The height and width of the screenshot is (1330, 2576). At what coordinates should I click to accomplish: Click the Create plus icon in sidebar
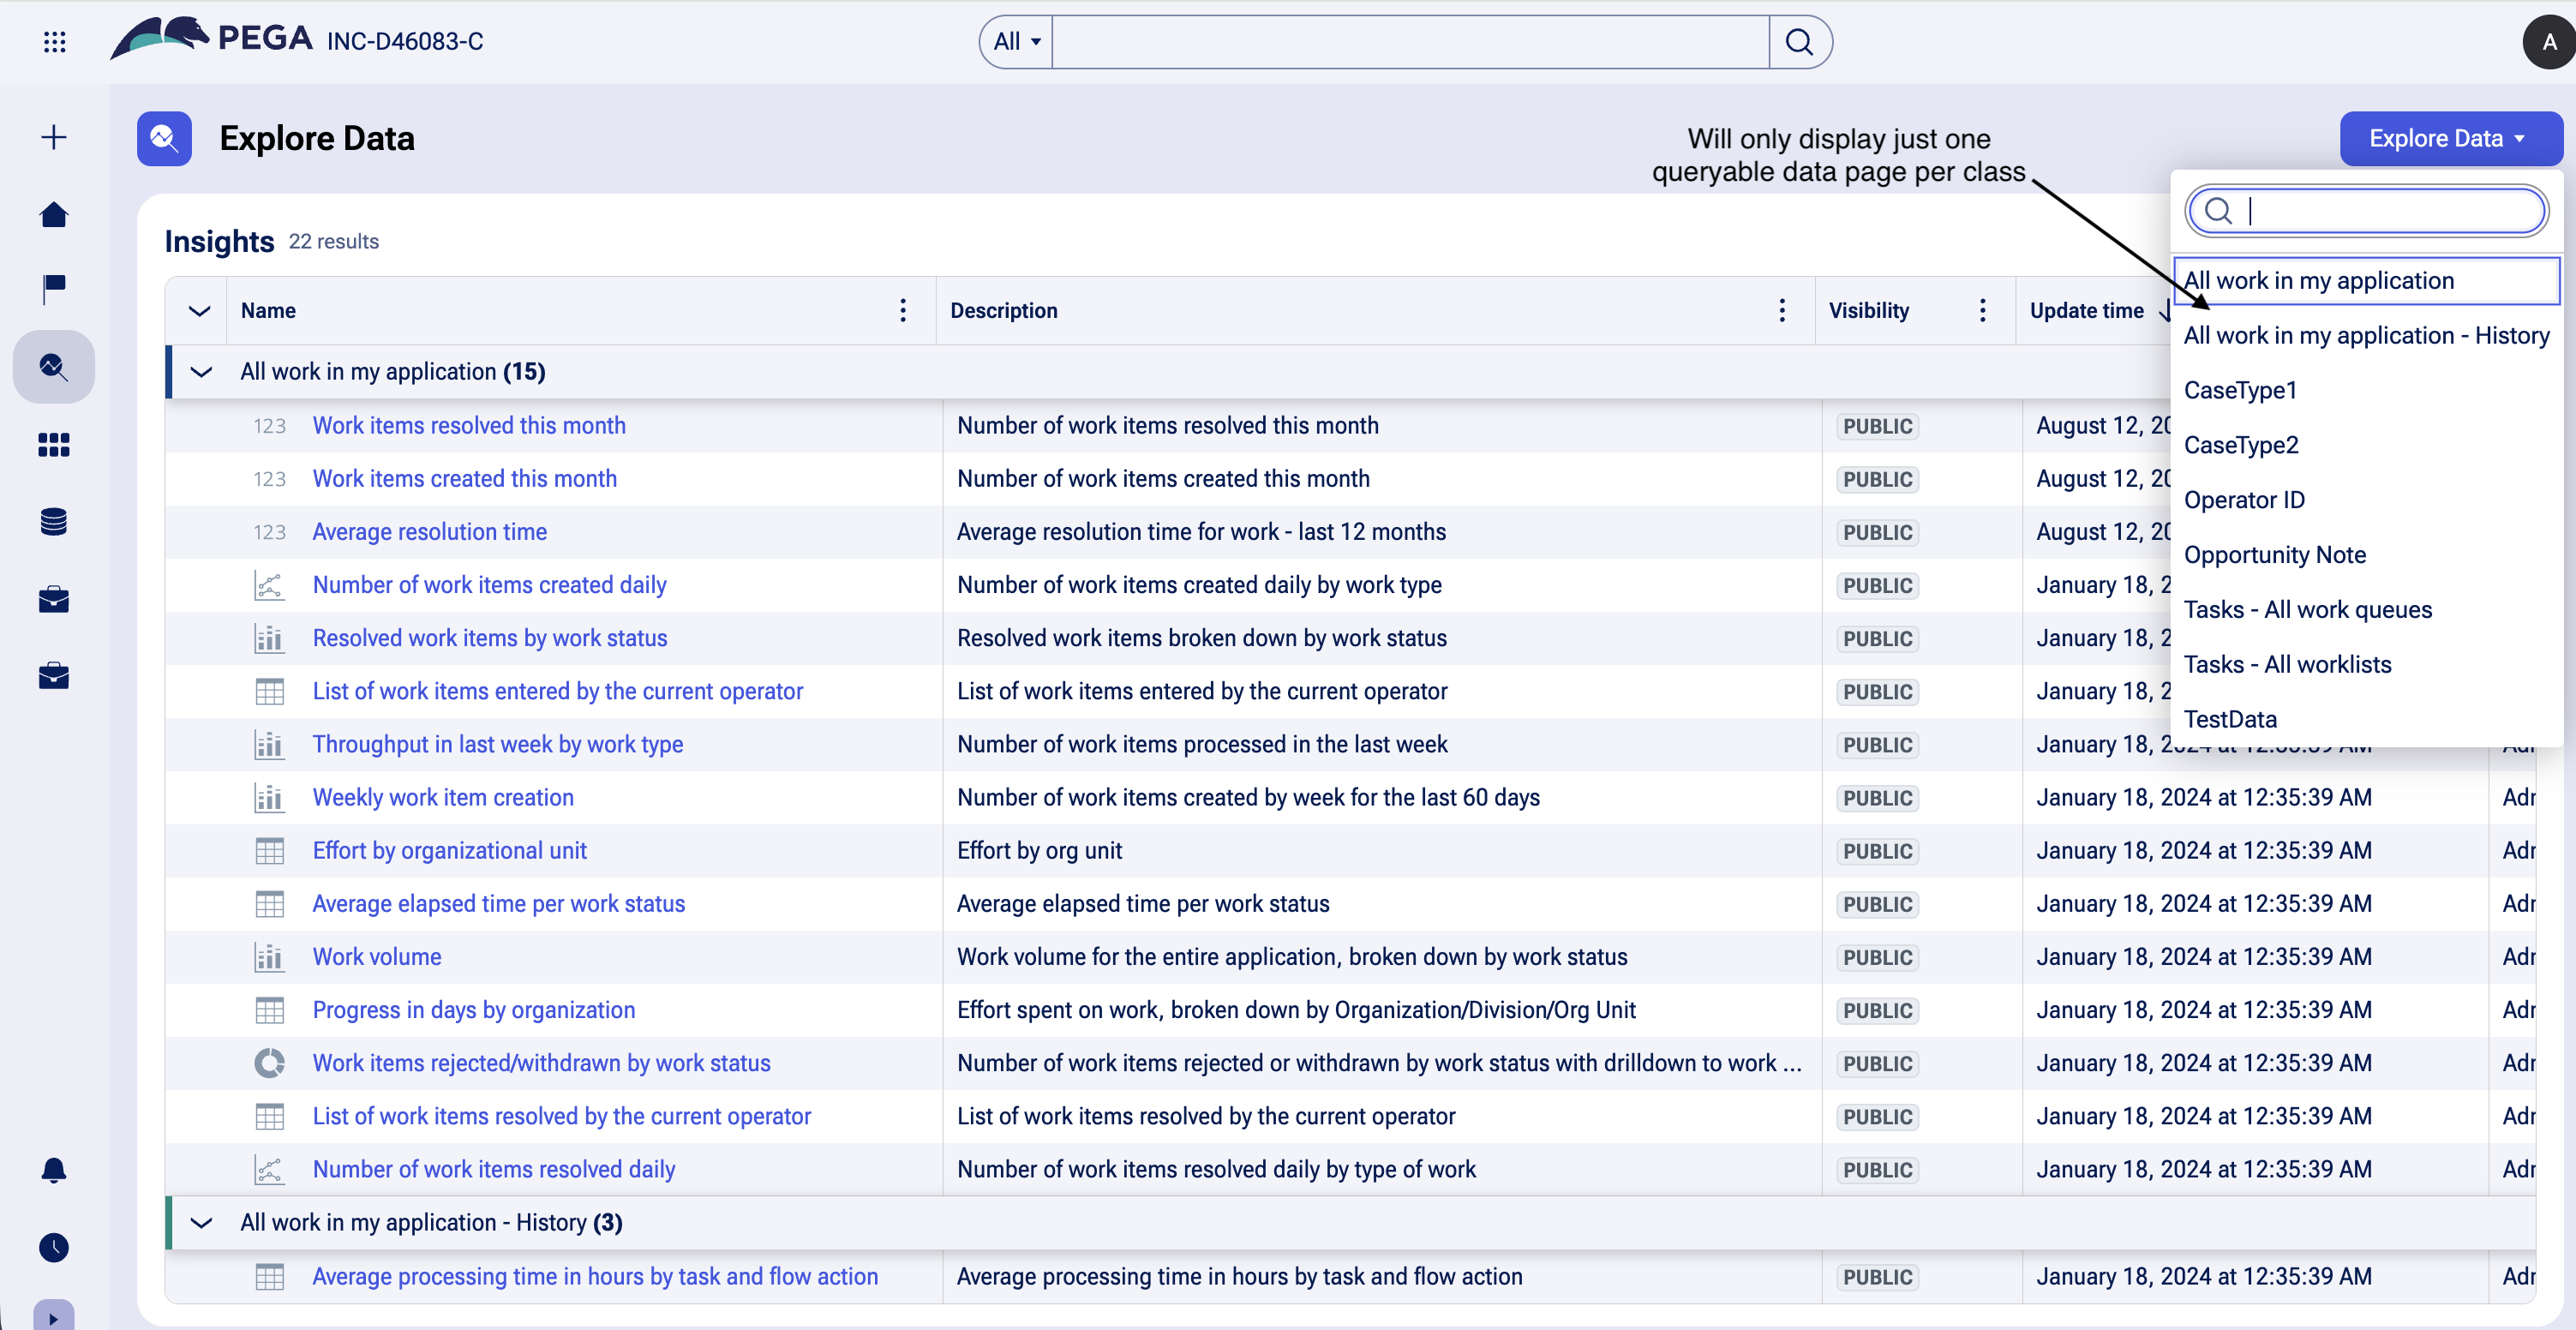coord(54,137)
